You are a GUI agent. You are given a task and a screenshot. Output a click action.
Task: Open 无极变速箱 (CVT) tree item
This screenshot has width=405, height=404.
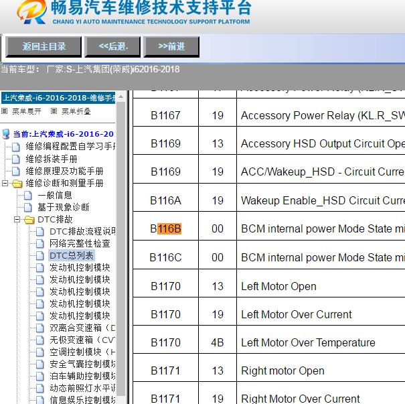click(x=82, y=340)
